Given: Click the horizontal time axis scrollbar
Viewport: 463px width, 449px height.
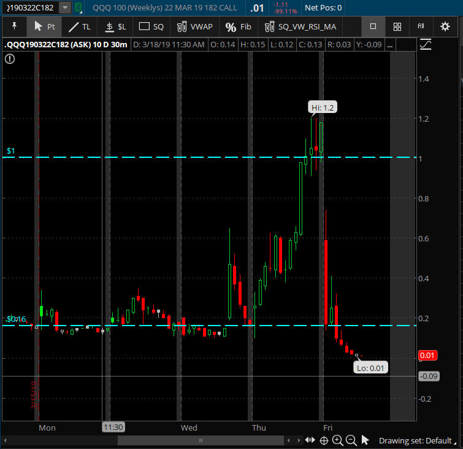Looking at the screenshot, I should [x=199, y=440].
